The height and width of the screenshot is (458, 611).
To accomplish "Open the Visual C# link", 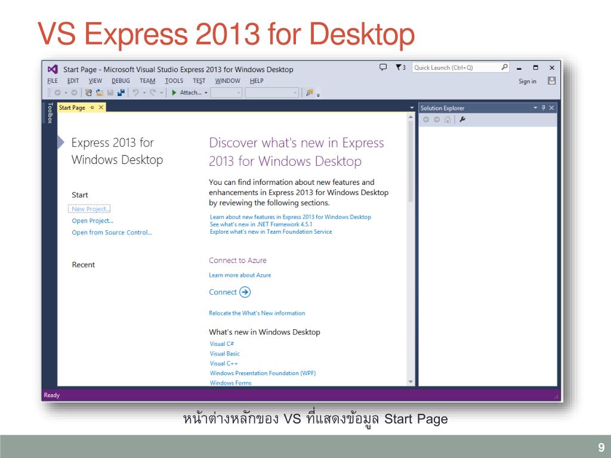I will point(222,344).
